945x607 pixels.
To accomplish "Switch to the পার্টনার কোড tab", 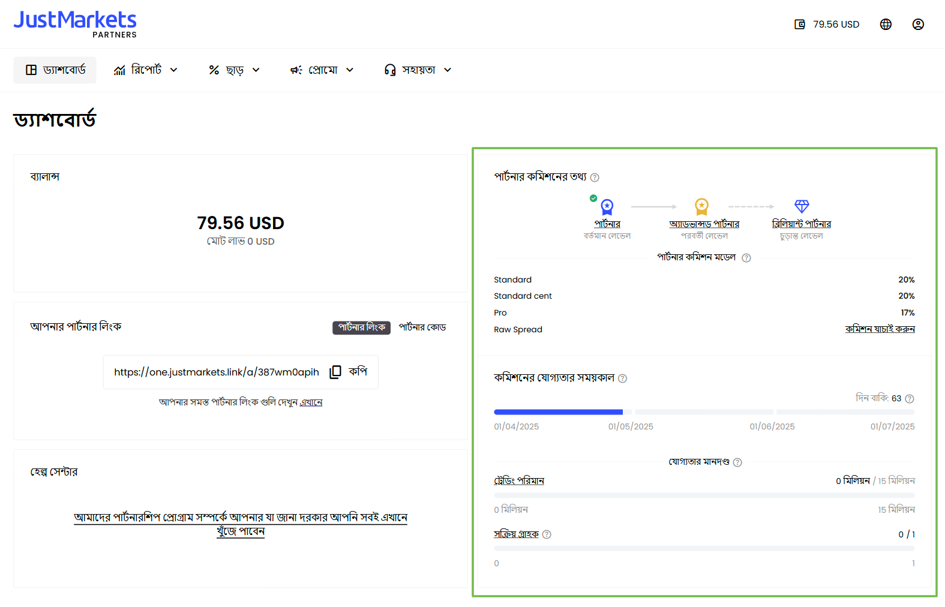I will pyautogui.click(x=422, y=327).
